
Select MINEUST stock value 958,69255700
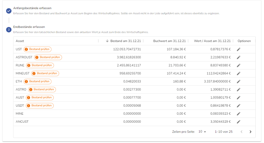click(x=130, y=73)
